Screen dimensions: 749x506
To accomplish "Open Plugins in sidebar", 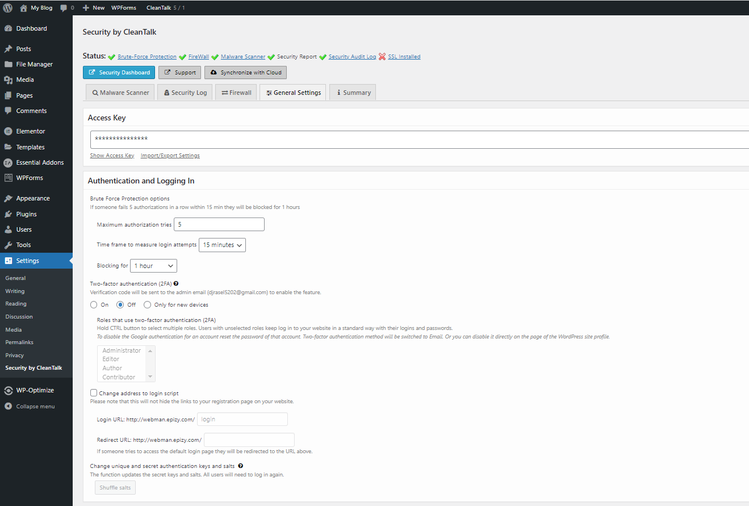I will (x=26, y=214).
